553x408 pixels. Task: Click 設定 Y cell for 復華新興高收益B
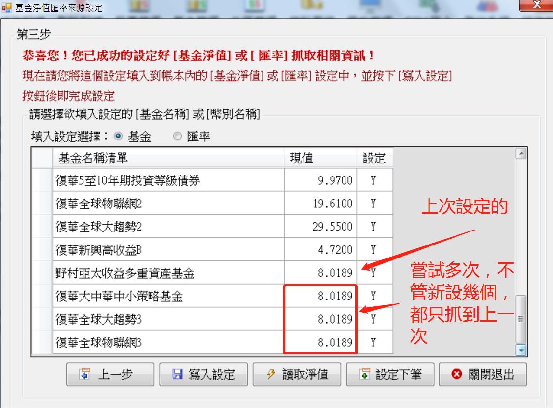coord(374,250)
